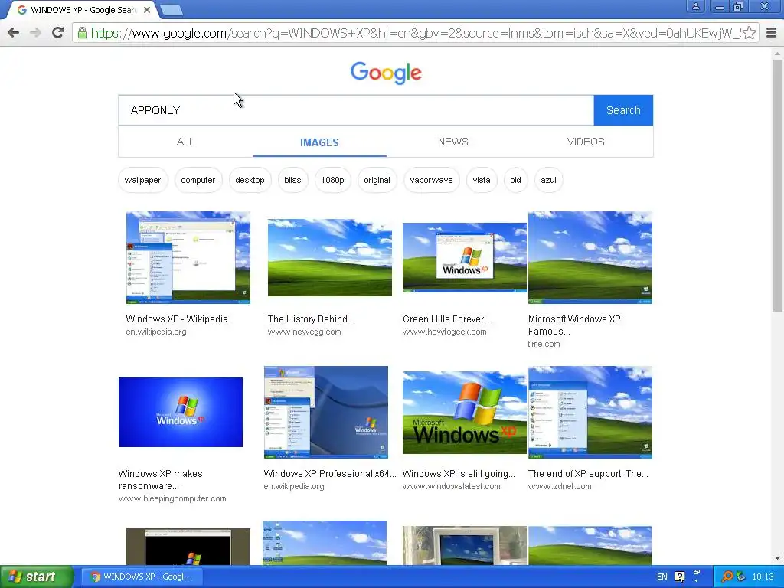This screenshot has width=784, height=588.
Task: Filter by the wallpaper chip
Action: pyautogui.click(x=143, y=180)
